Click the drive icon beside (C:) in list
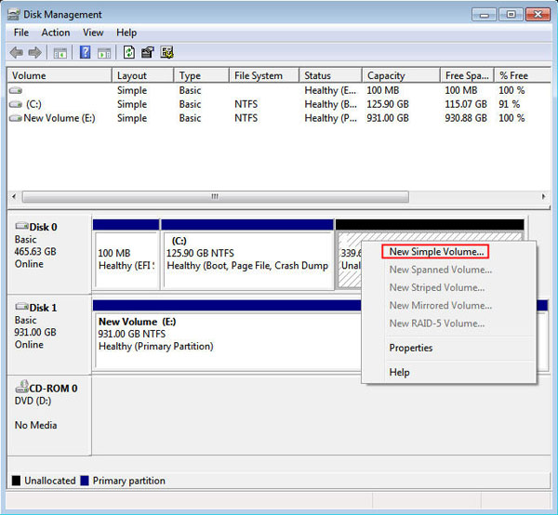The width and height of the screenshot is (558, 515). coord(15,104)
